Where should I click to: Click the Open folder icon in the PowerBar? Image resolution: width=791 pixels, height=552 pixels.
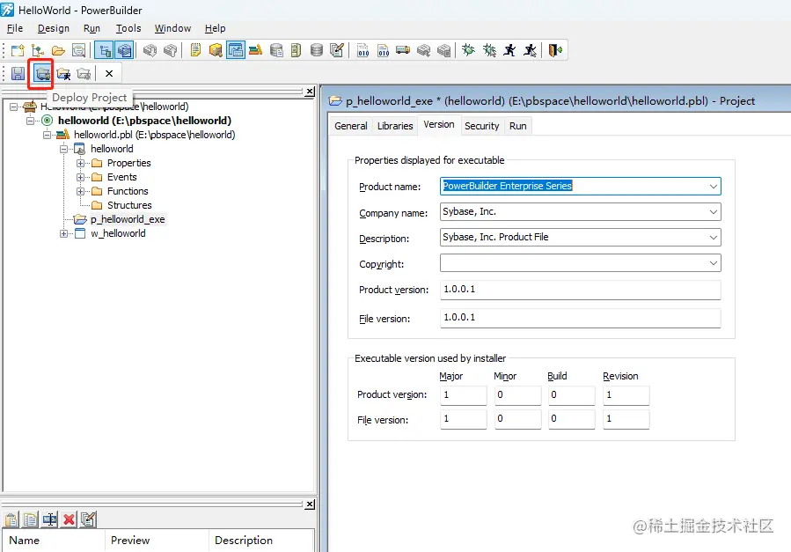point(59,50)
